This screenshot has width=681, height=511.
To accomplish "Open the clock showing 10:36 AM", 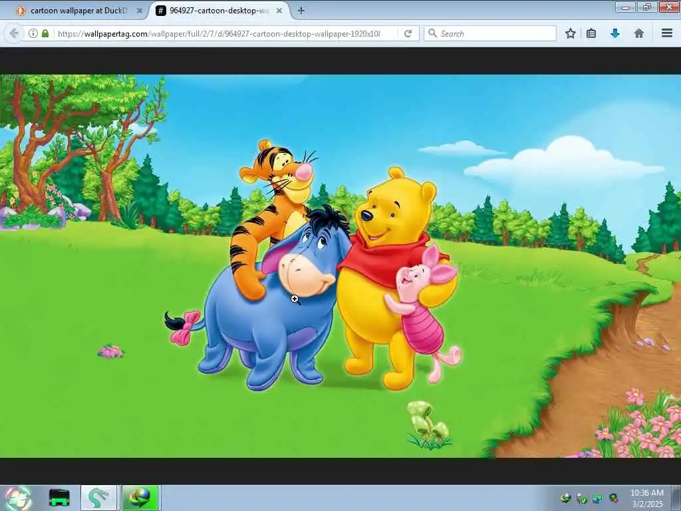I will [x=647, y=498].
